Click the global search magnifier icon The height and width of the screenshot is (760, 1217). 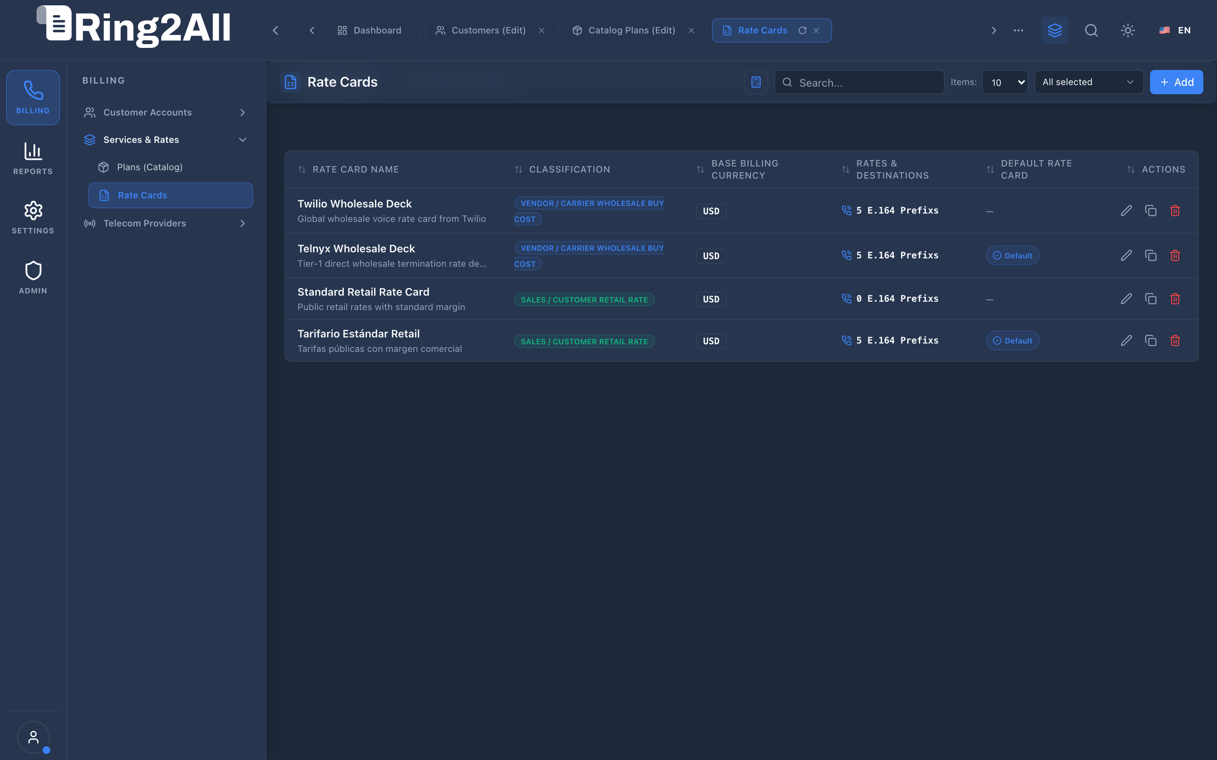click(1091, 30)
